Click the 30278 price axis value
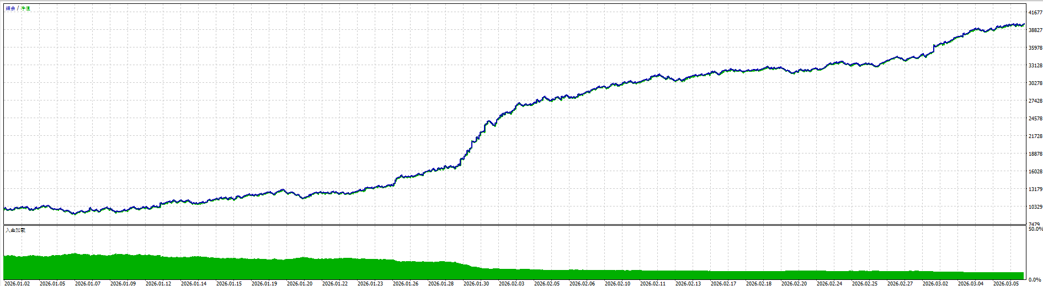The height and width of the screenshot is (286, 1043). (1035, 83)
